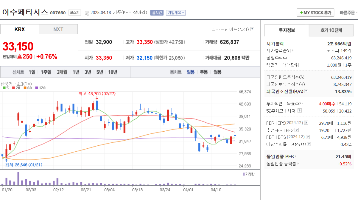
Task: Click the 한국거래소(KRX) chart label
Action: [16, 84]
